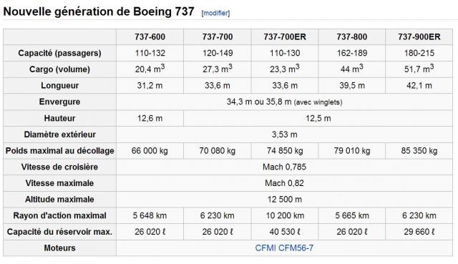Select the 737-800 column header
The height and width of the screenshot is (264, 458).
click(351, 36)
